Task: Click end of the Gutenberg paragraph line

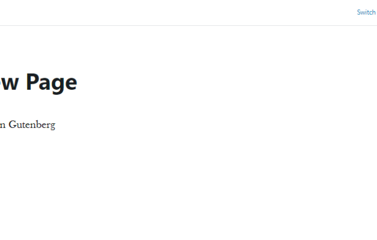Action: tap(55, 125)
